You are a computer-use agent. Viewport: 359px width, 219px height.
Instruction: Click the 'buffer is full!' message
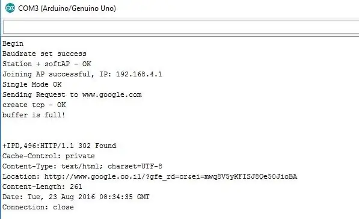pyautogui.click(x=34, y=115)
